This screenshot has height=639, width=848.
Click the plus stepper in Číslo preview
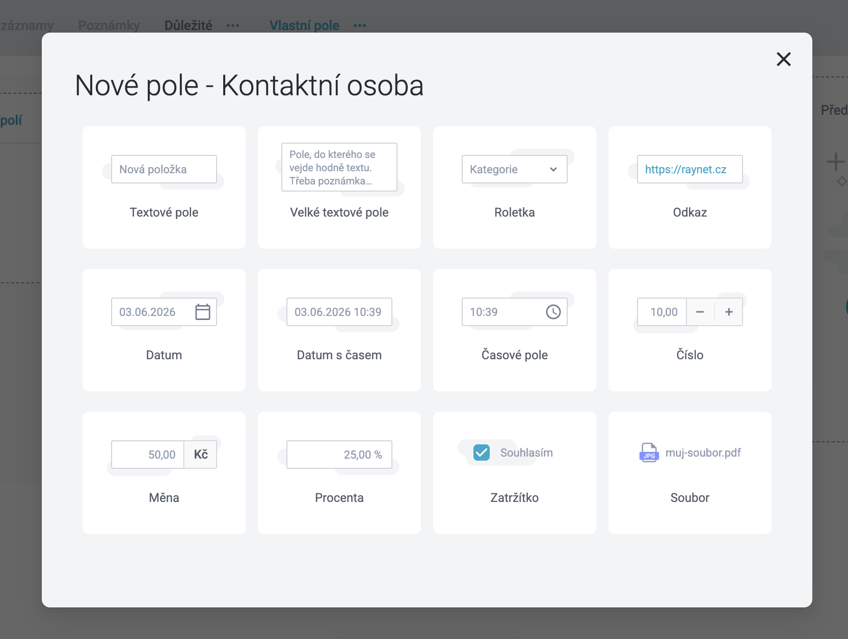(x=729, y=312)
